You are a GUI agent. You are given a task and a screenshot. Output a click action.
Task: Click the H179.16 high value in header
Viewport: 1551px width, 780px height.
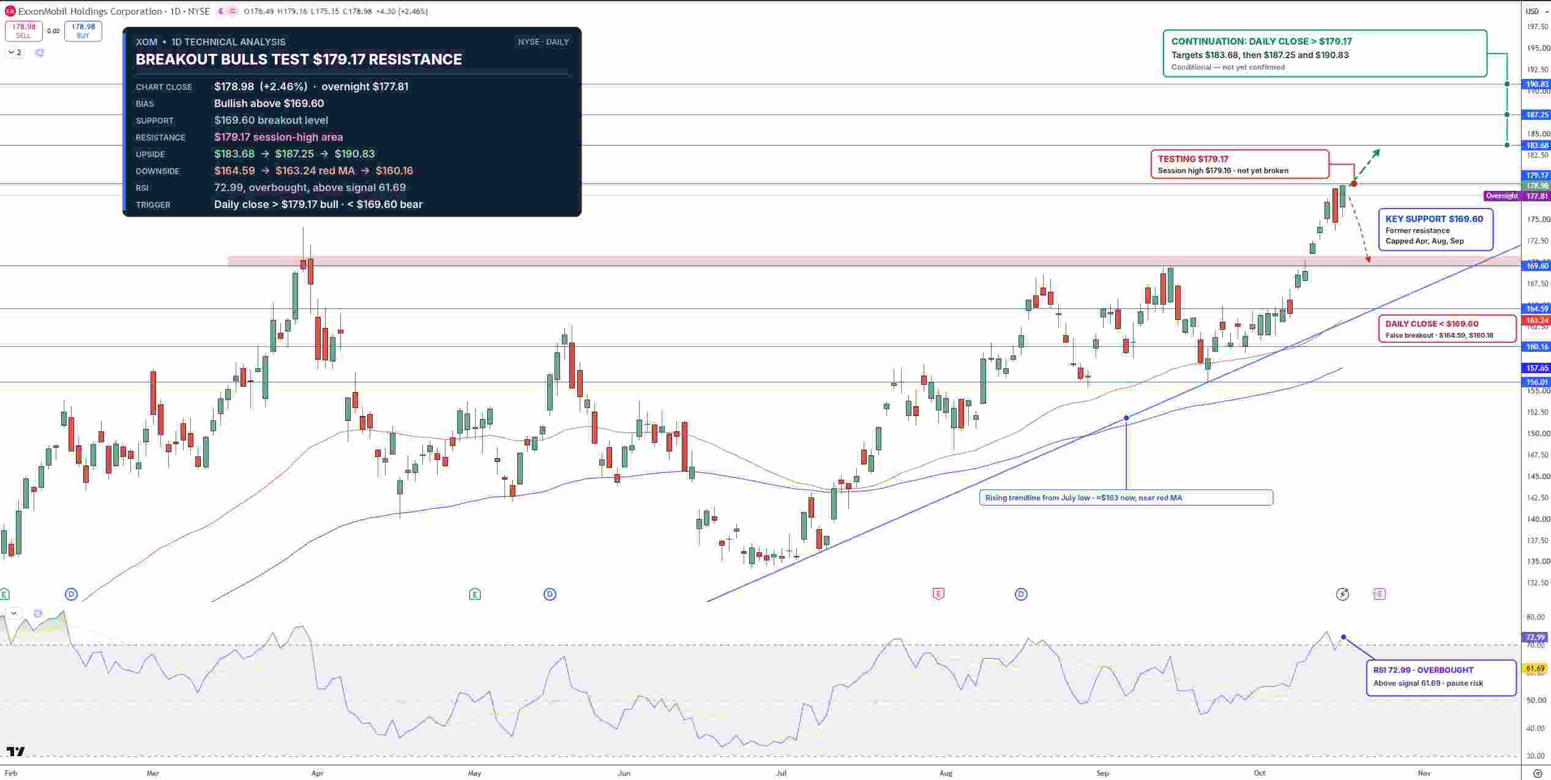(x=291, y=11)
